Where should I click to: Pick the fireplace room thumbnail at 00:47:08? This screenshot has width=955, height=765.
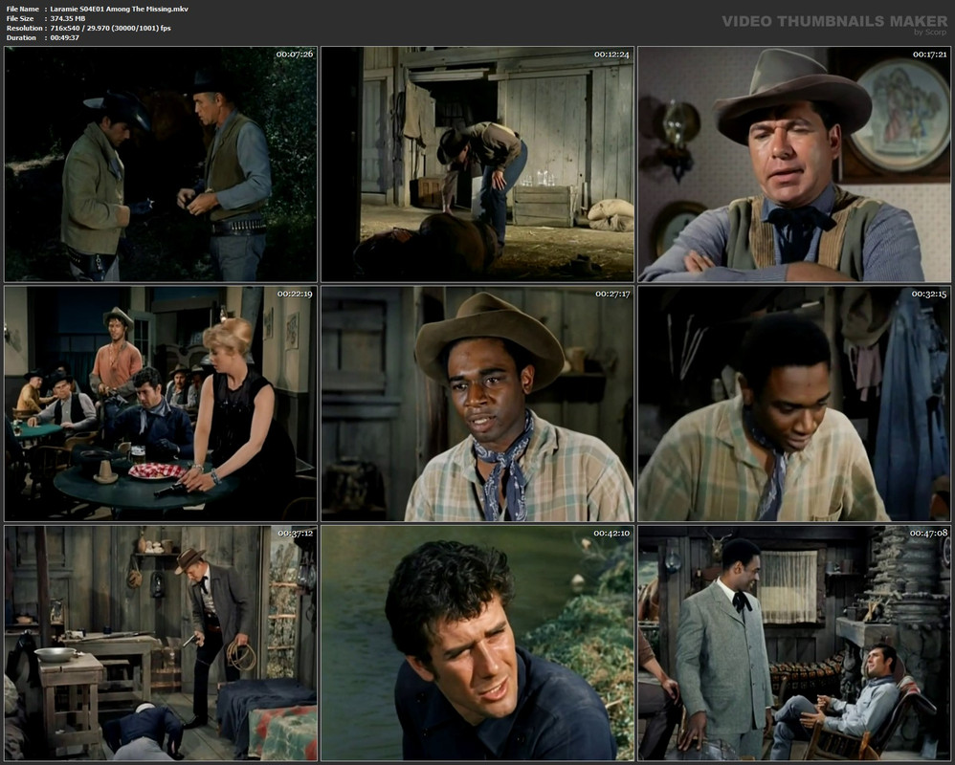pos(794,644)
